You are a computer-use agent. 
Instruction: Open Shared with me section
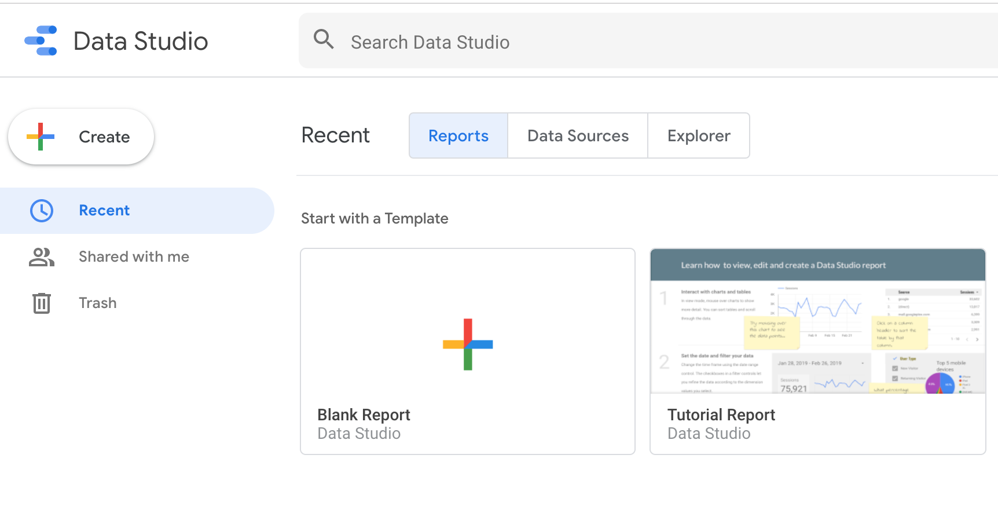click(137, 257)
